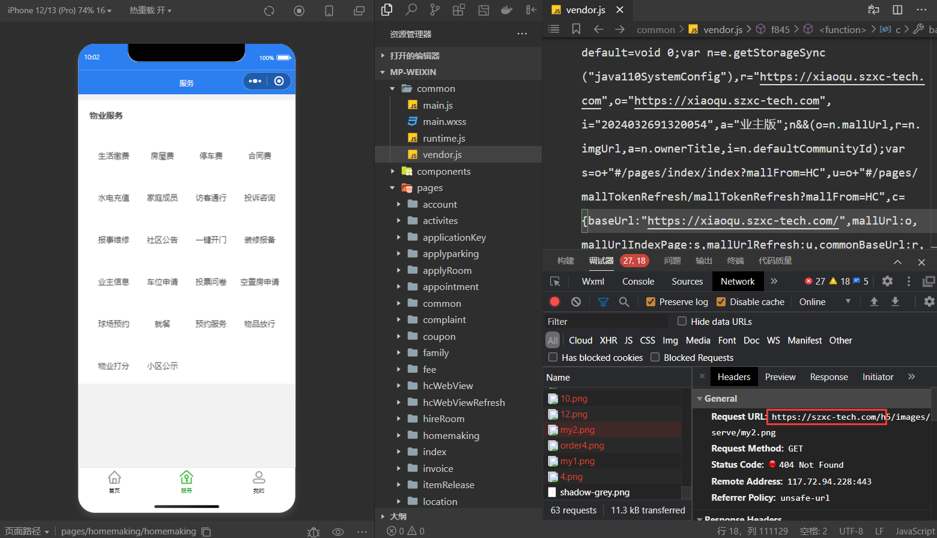Open the extensions blocks icon

click(x=459, y=10)
